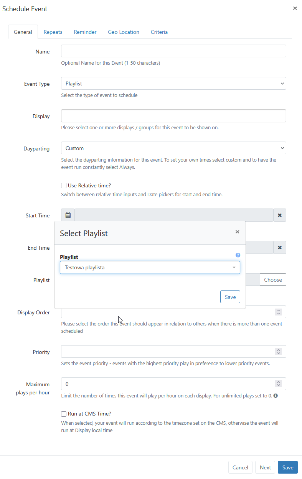Open the Event Type dropdown
This screenshot has height=479, width=302.
(173, 83)
